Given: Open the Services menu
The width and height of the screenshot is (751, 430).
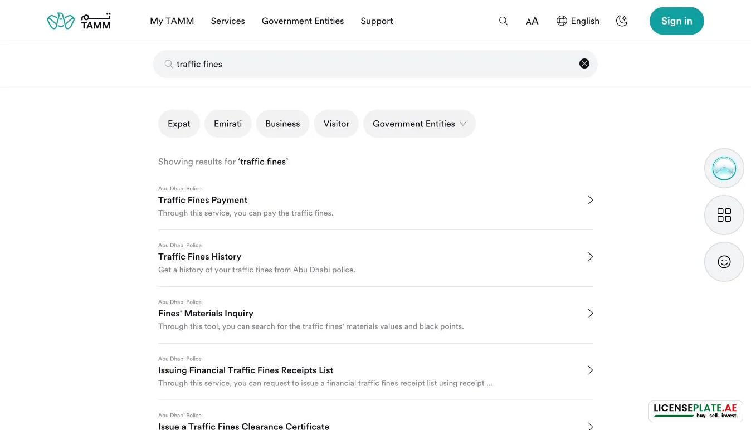Looking at the screenshot, I should [228, 21].
